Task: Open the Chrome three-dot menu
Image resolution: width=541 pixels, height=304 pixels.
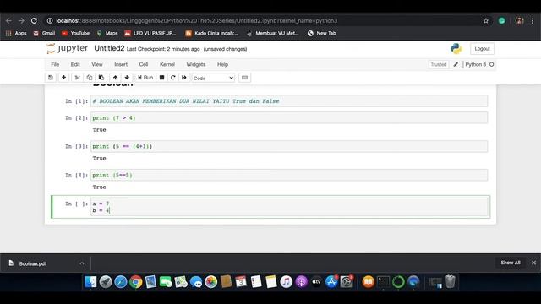Action: click(533, 20)
